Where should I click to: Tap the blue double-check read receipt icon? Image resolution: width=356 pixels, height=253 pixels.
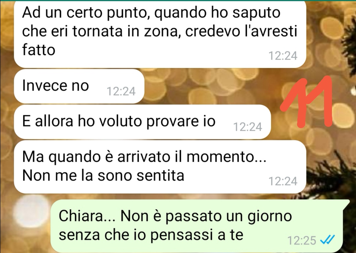(327, 239)
